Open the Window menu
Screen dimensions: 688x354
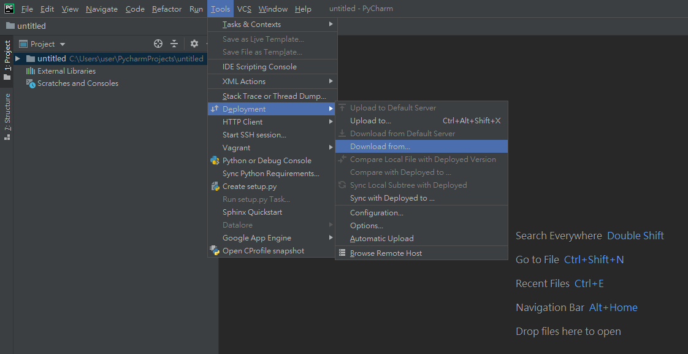[273, 9]
